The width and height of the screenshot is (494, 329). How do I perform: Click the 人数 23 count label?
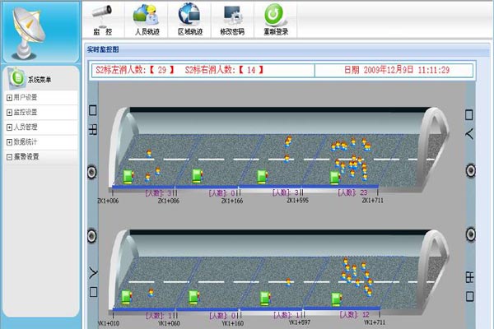(x=352, y=192)
